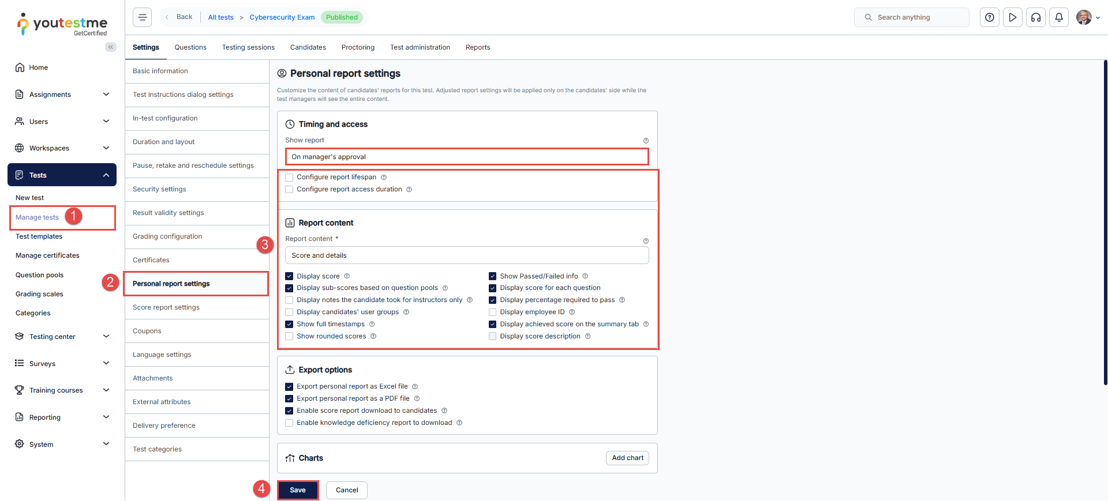Click the Home icon in the sidebar

(x=20, y=67)
